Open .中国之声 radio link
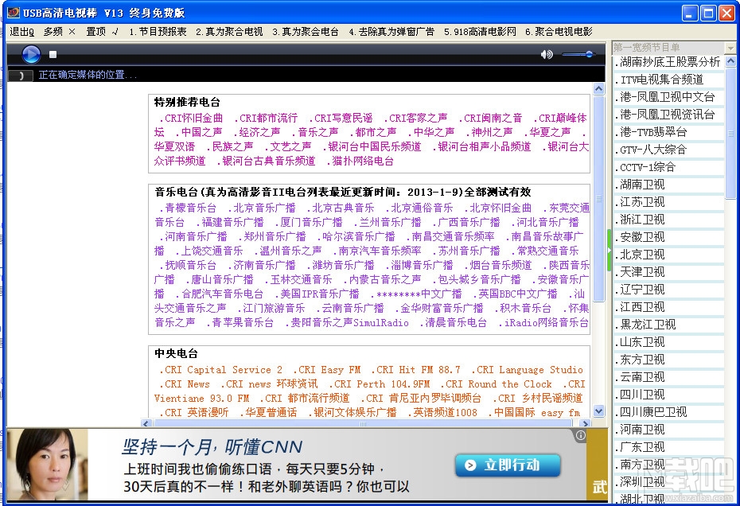 pyautogui.click(x=199, y=132)
